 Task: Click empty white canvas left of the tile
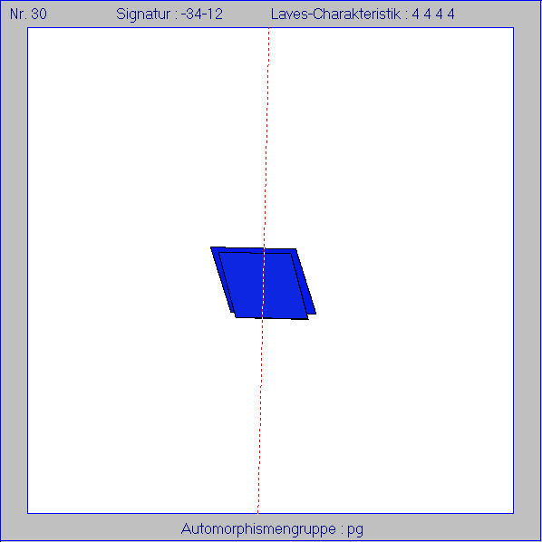(x=118, y=276)
